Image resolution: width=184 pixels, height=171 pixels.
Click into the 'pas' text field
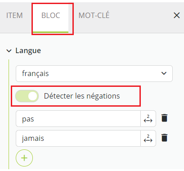[78, 119]
